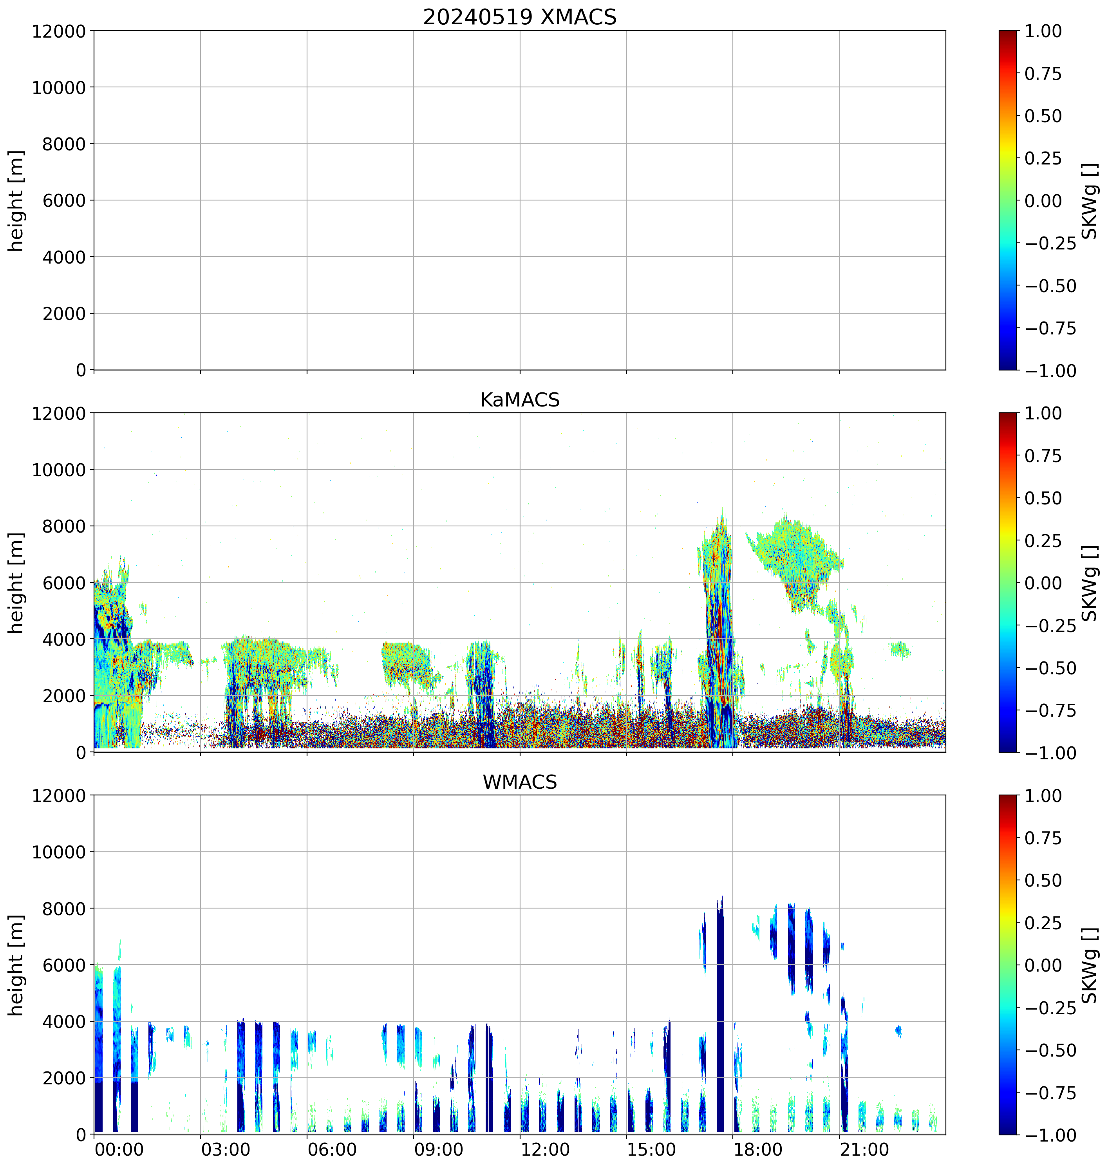
Task: Click the WMACS panel's colorbar
Action: pos(1008,965)
